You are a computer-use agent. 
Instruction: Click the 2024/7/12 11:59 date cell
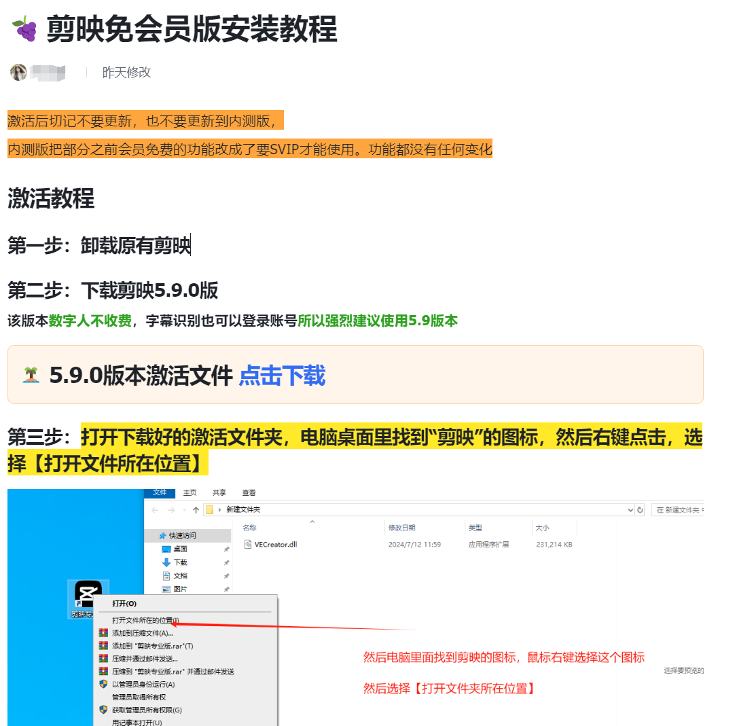pyautogui.click(x=414, y=544)
